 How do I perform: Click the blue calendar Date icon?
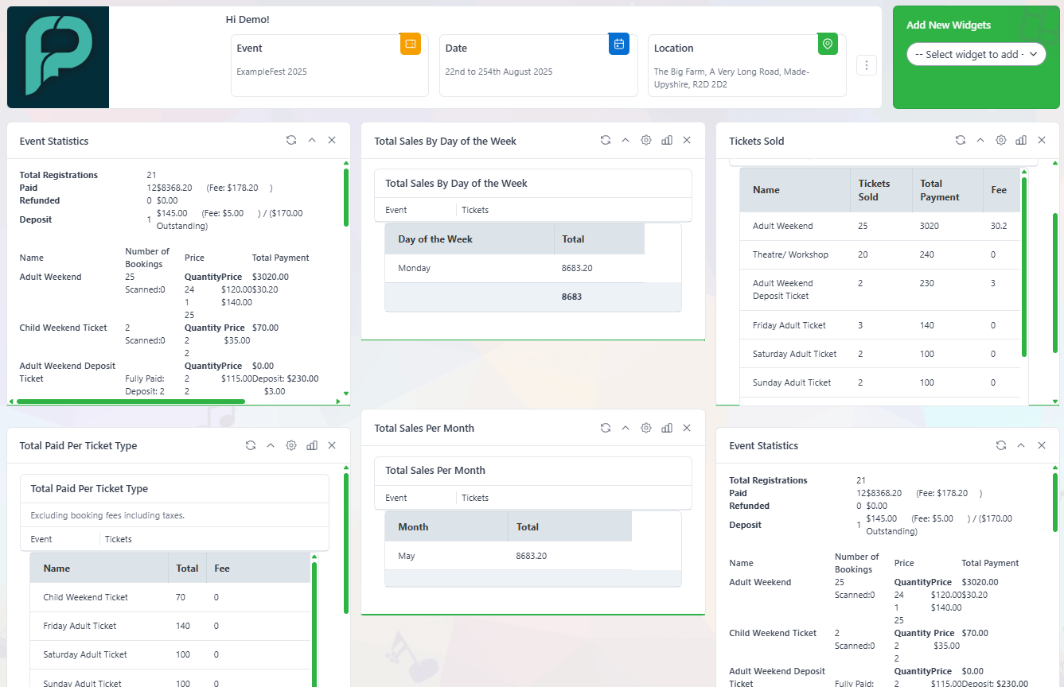coord(619,44)
